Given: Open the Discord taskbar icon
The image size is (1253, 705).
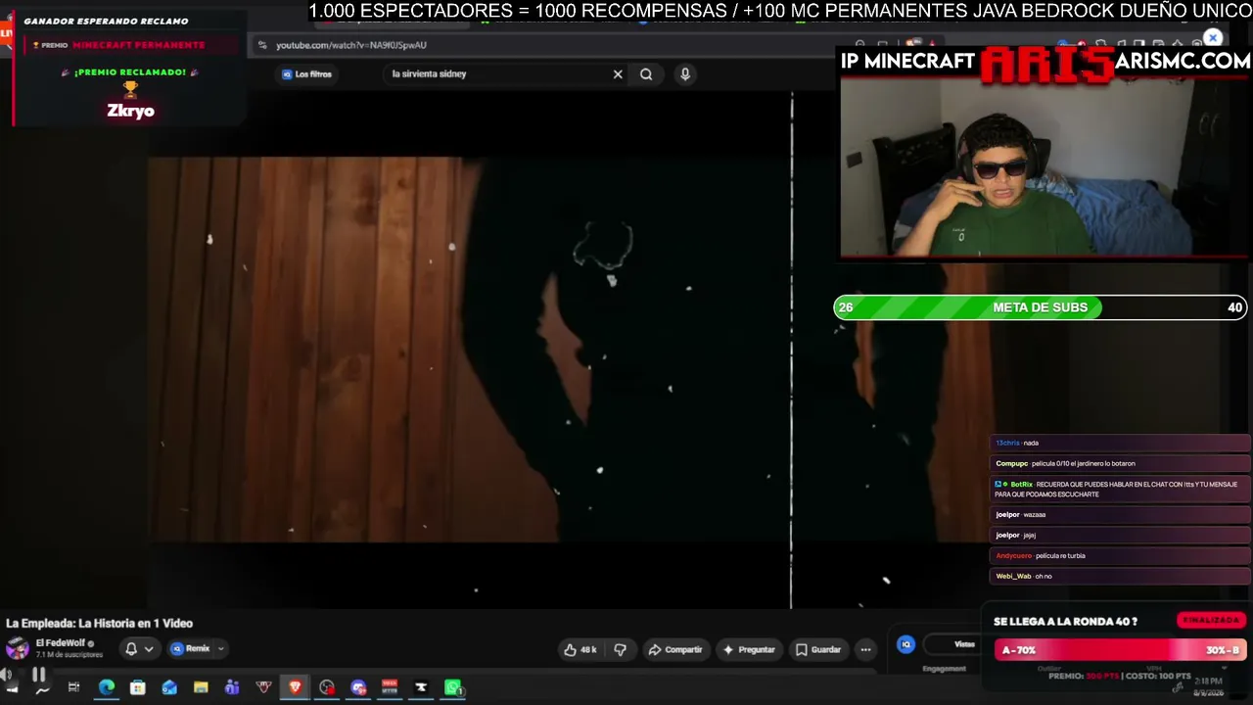Looking at the screenshot, I should (358, 687).
